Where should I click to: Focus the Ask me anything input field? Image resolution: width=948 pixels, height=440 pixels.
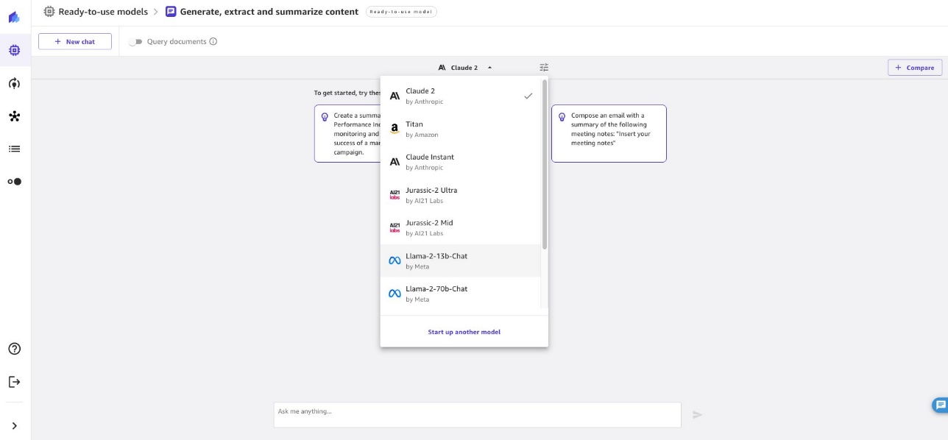pyautogui.click(x=478, y=415)
